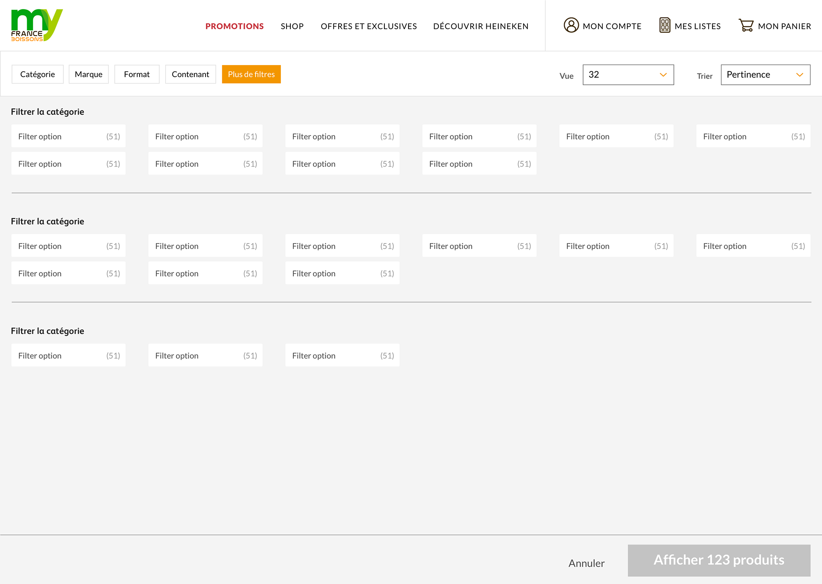
Task: Expand the Vue dropdown arrow
Action: coord(663,75)
